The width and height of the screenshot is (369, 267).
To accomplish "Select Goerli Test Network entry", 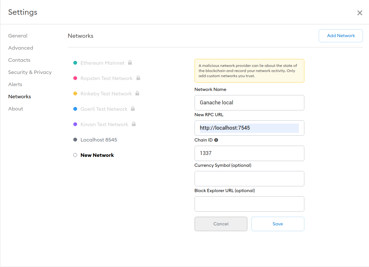I will [104, 109].
